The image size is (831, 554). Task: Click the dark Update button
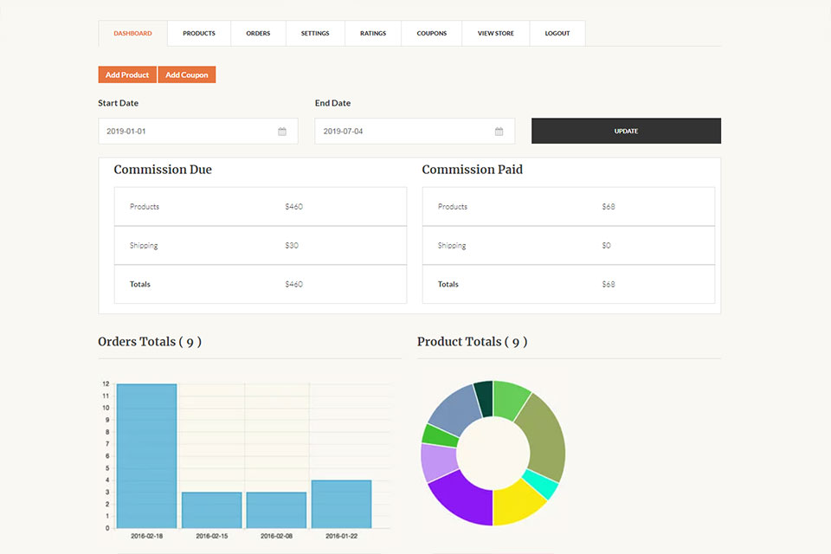tap(626, 131)
